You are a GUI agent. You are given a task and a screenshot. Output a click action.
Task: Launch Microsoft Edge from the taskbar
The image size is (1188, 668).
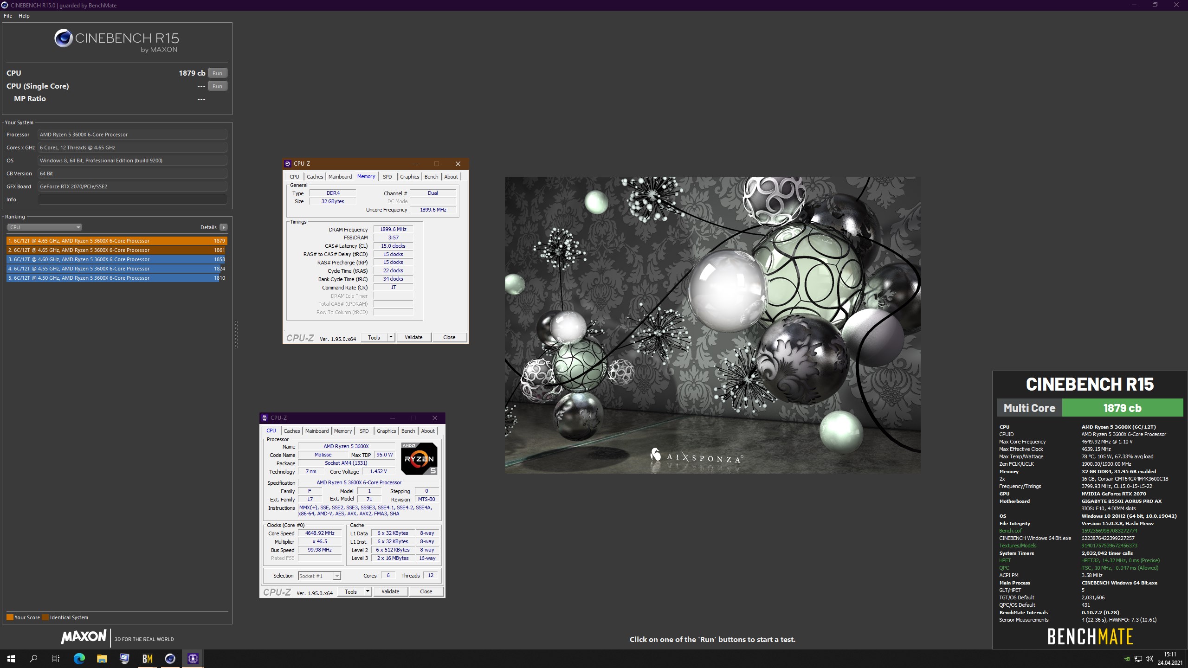coord(79,658)
